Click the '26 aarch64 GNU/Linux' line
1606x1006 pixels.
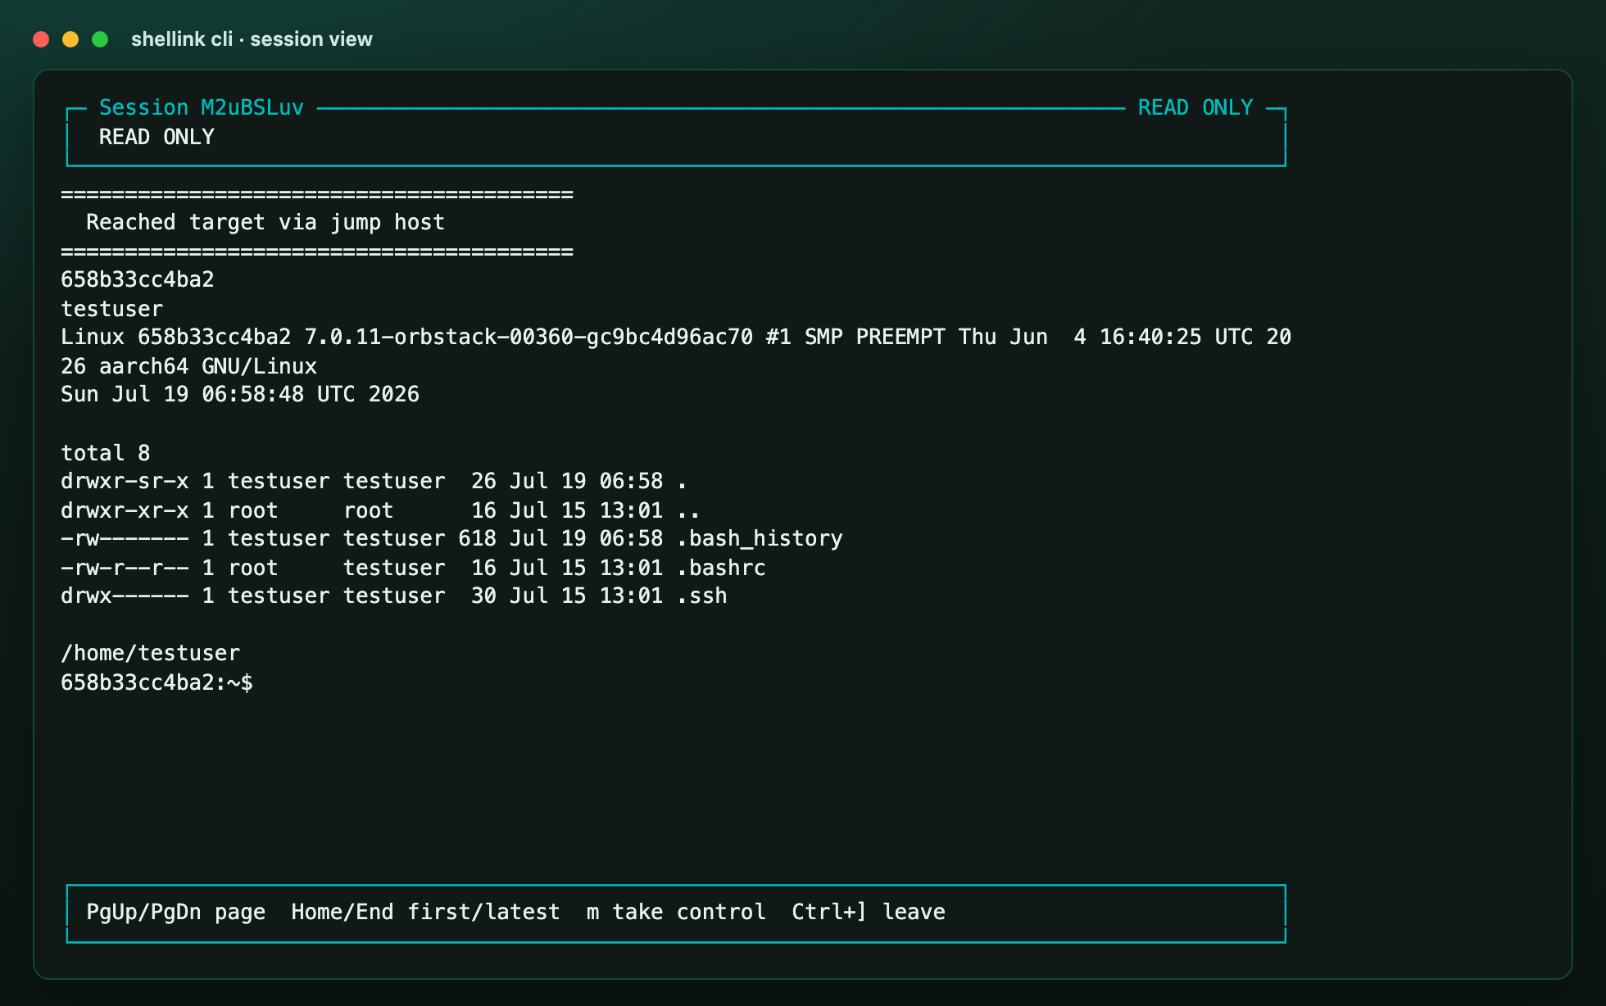(189, 366)
